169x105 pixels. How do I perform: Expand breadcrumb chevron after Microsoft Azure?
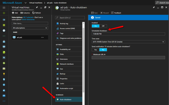point(26,3)
